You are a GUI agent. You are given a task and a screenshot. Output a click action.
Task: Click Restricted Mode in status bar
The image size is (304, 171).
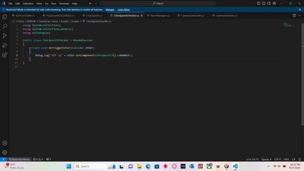19,159
